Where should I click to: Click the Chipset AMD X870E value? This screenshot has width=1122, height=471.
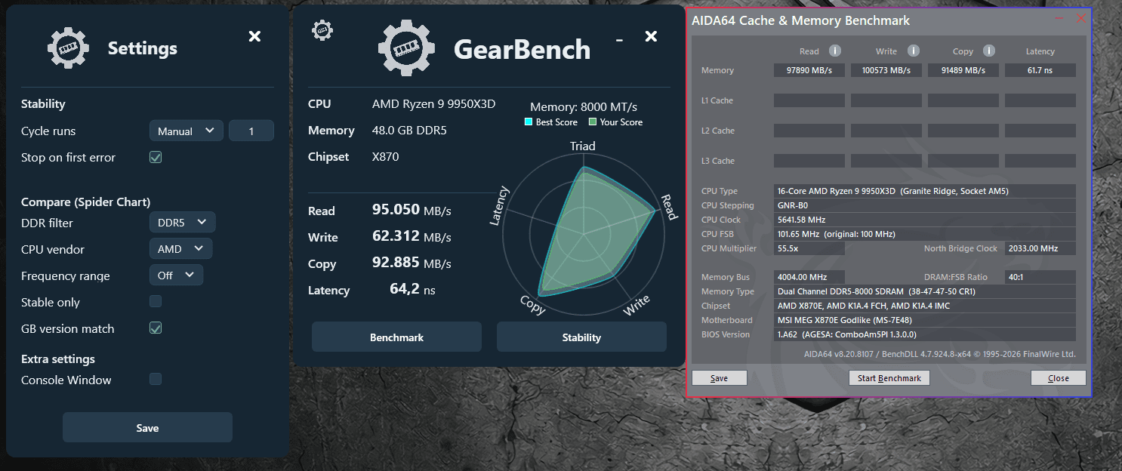click(925, 306)
